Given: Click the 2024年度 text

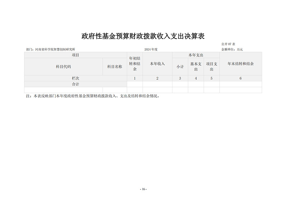Looking at the screenshot, I should [151, 49].
